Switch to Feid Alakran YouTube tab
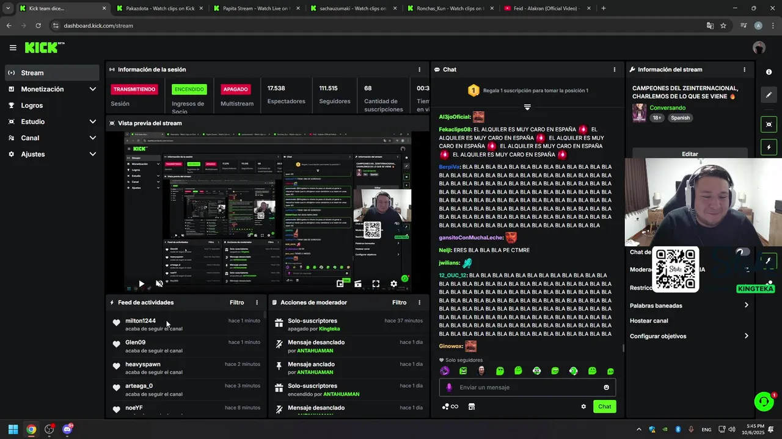 click(x=547, y=9)
